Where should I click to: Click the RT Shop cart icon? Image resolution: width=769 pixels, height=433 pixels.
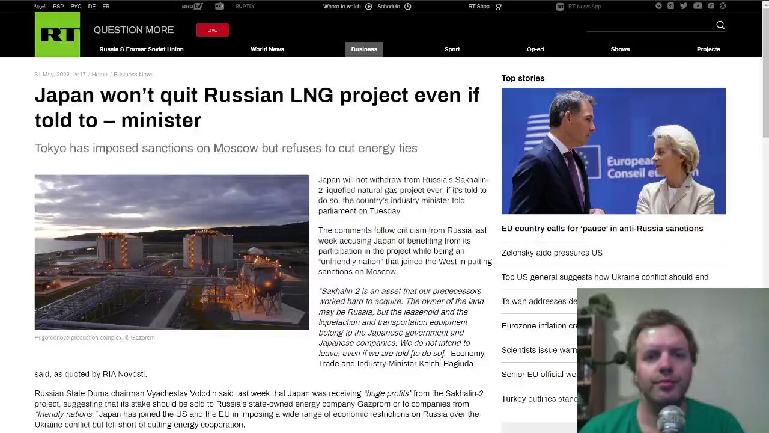pos(498,7)
